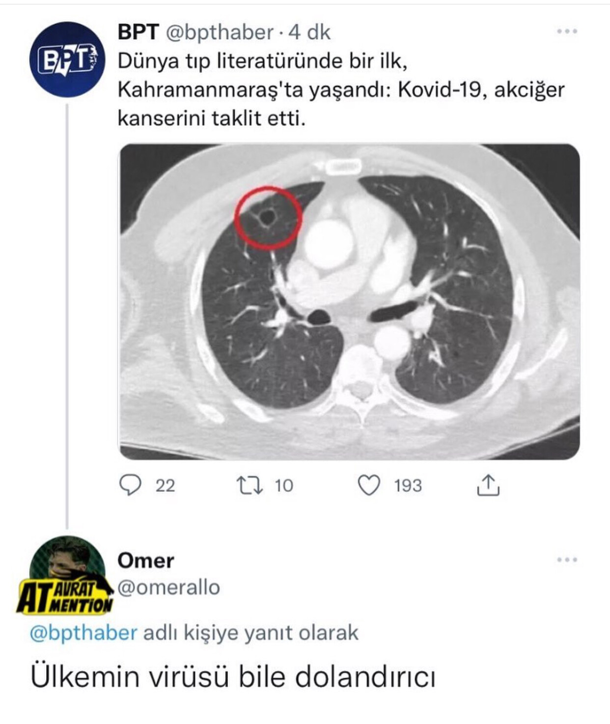The image size is (610, 724).
Task: Click the BPT display name
Action: click(138, 32)
